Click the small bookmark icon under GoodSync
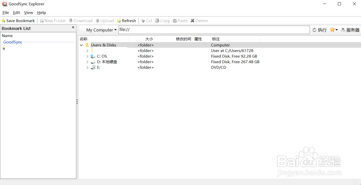The height and width of the screenshot is (185, 361). (4, 49)
